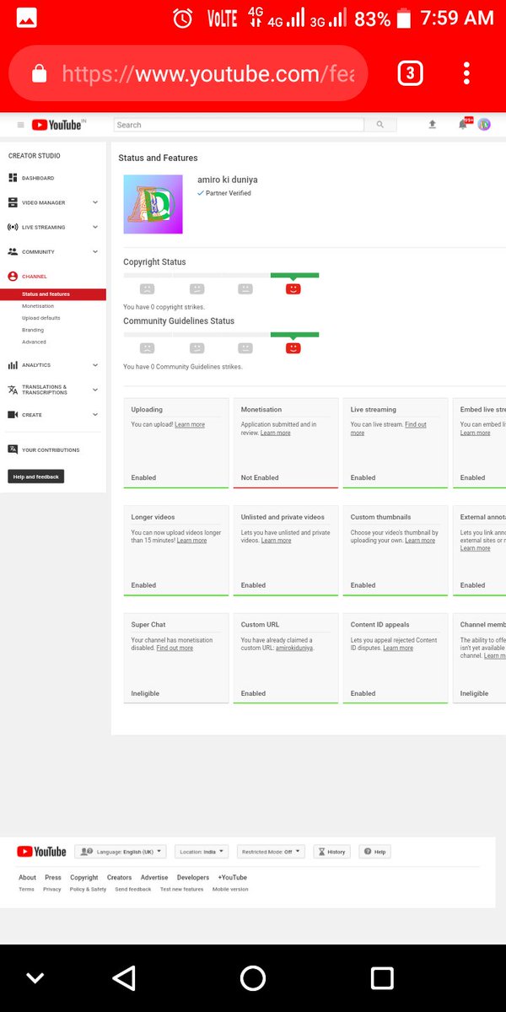This screenshot has width=506, height=1012.
Task: Expand the Live Streaming section chevron
Action: [x=95, y=227]
